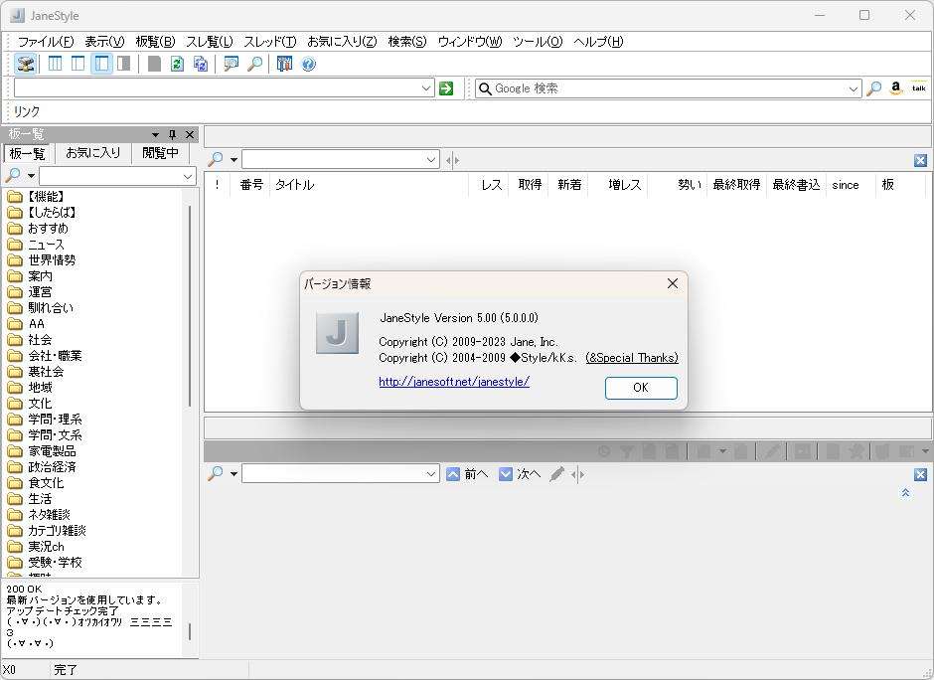Toggle the board list pin icon
The height and width of the screenshot is (680, 934).
pyautogui.click(x=172, y=134)
